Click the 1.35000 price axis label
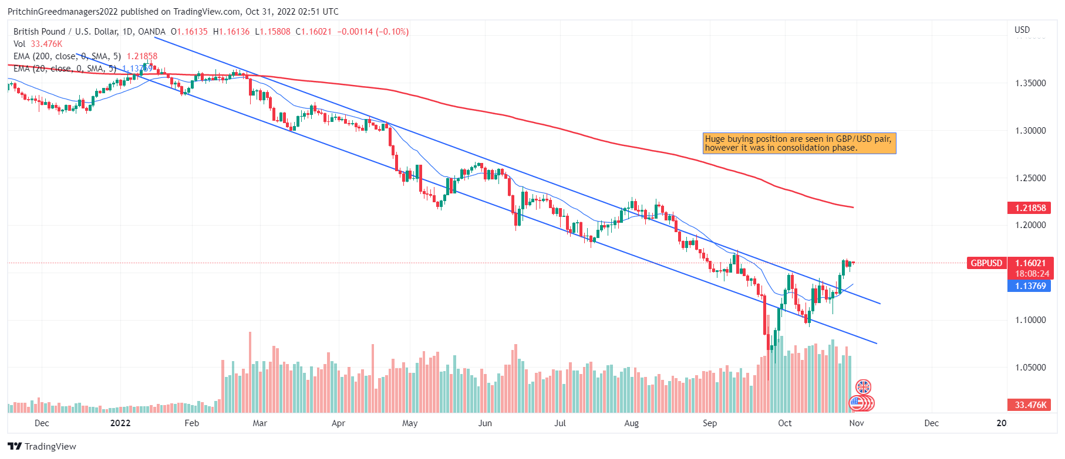Image resolution: width=1065 pixels, height=459 pixels. [1030, 83]
